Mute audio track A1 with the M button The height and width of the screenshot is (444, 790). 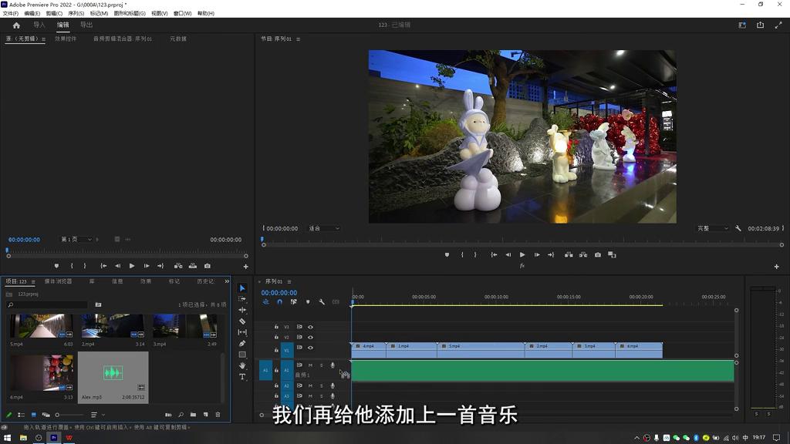309,365
